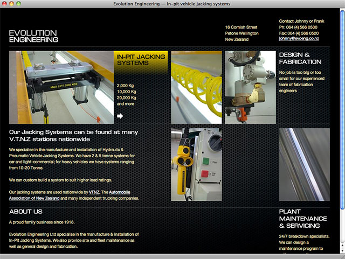Click the '24/7 breakdown specialists.' text
The width and height of the screenshot is (345, 259).
pos(304,236)
